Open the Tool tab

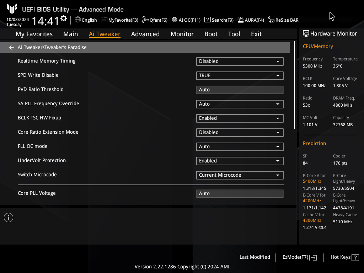tap(234, 34)
